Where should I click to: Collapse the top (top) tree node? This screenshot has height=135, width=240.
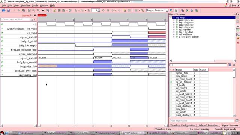pos(171,18)
